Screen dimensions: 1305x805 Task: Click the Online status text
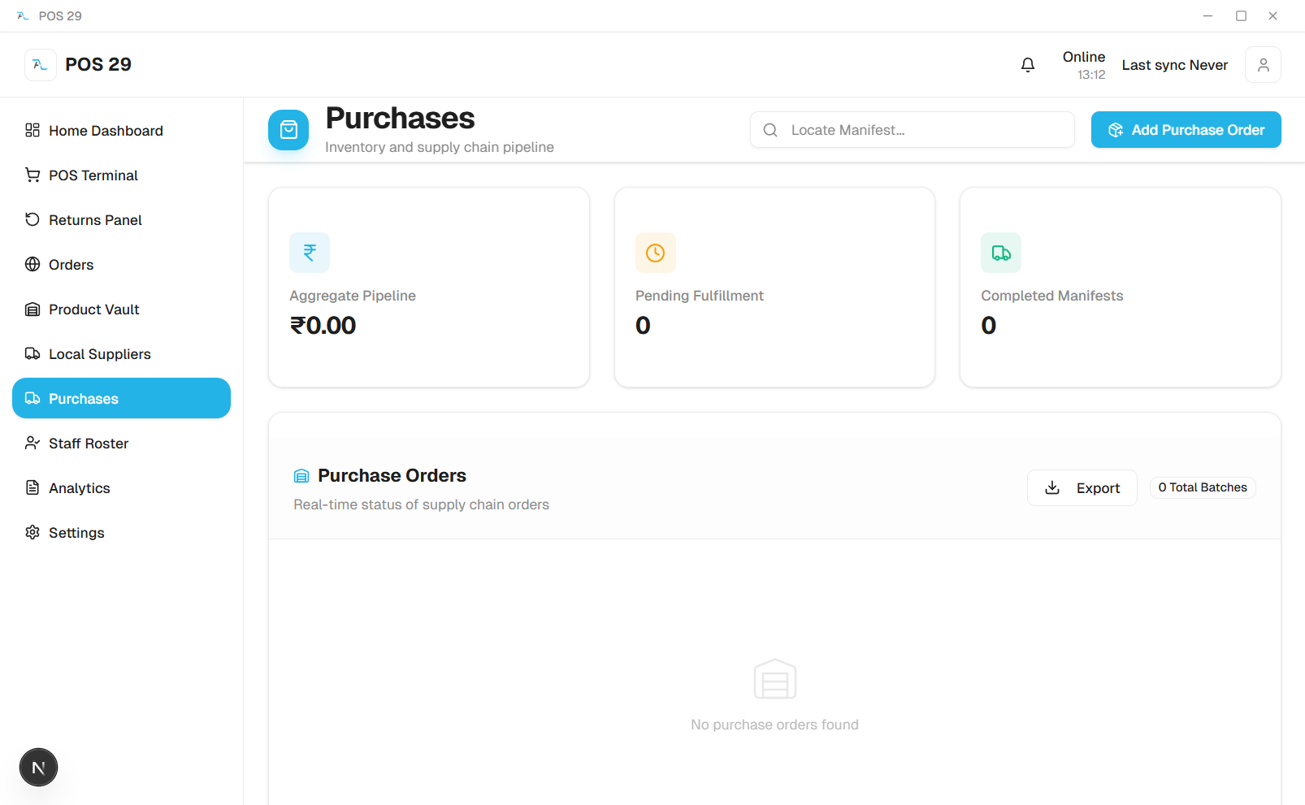coord(1084,57)
